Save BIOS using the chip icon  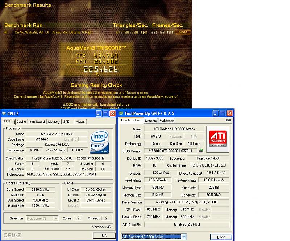pos(201,151)
